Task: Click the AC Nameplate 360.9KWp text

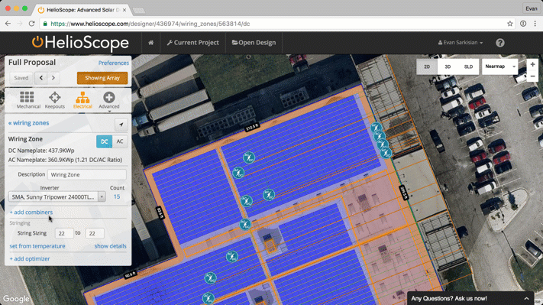Action: click(x=65, y=160)
